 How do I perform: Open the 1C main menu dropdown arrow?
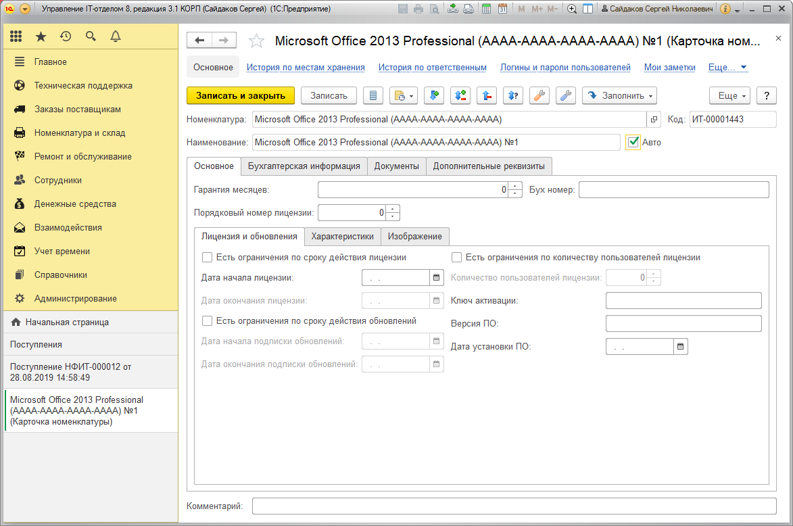pyautogui.click(x=25, y=9)
